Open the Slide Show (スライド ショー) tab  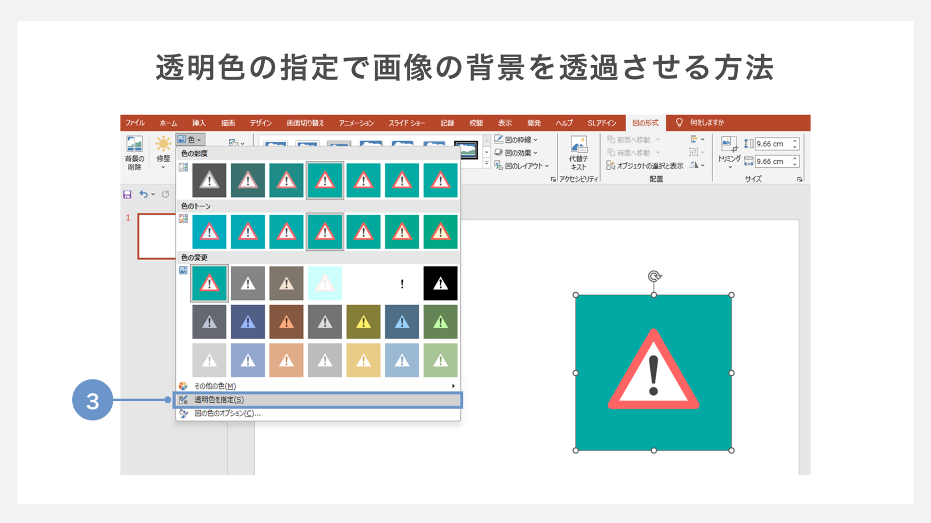pos(407,123)
